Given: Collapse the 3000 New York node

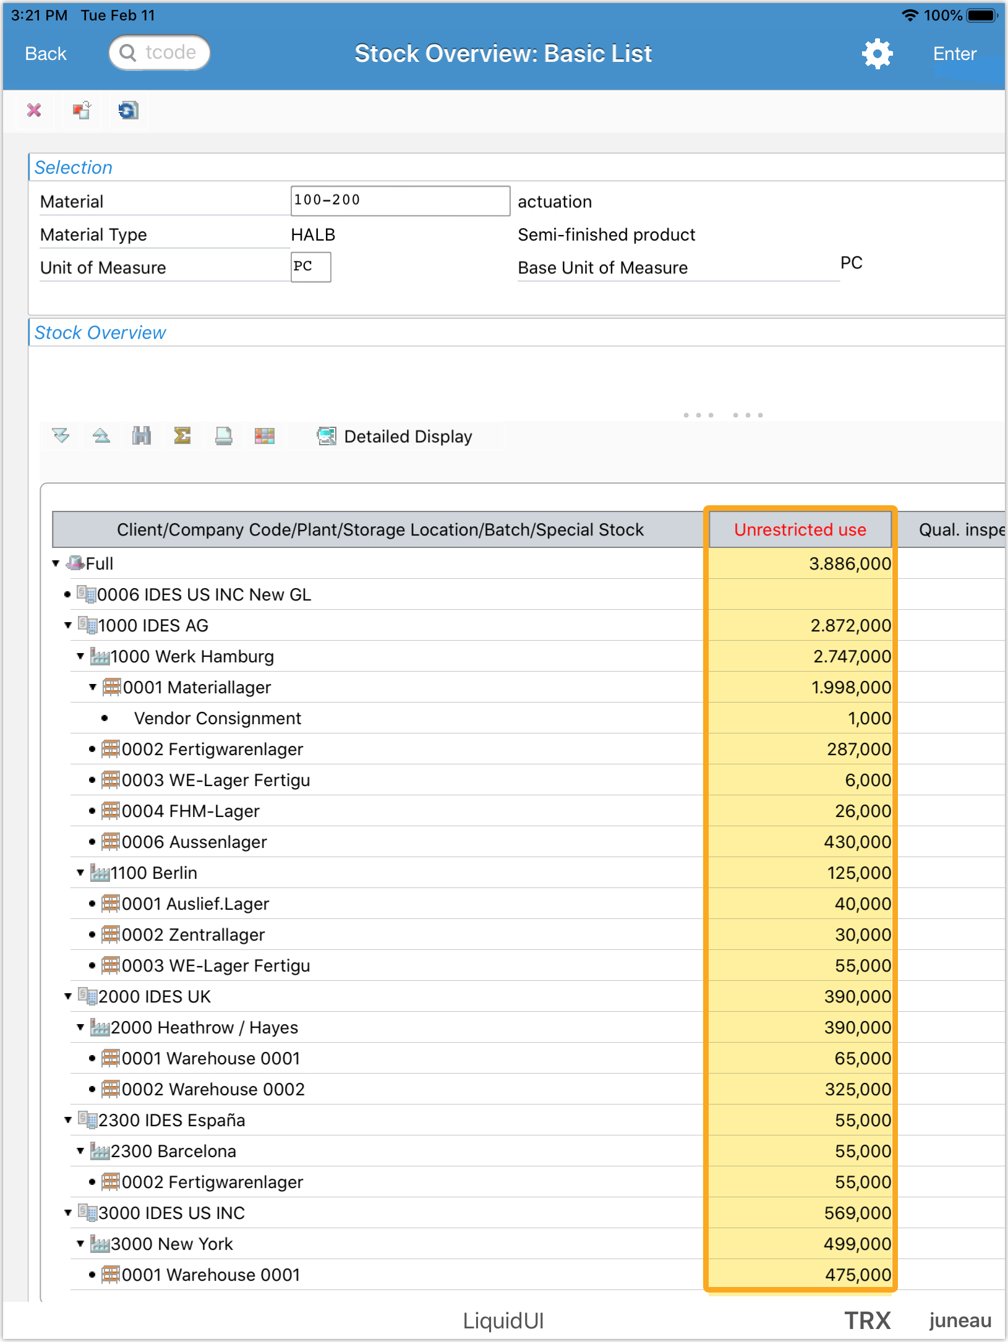Looking at the screenshot, I should (x=80, y=1244).
